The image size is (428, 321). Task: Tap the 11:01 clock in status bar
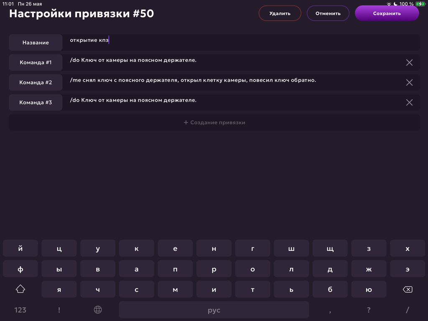[8, 4]
